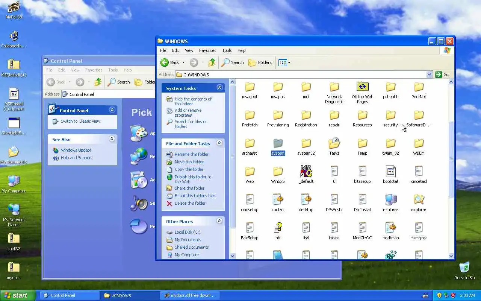Select the hh help icon
Image resolution: width=481 pixels, height=301 pixels.
coord(278,228)
